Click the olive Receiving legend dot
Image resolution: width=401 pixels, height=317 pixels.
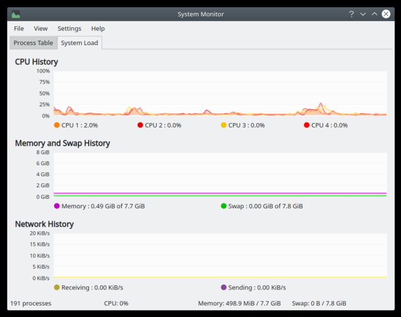pyautogui.click(x=57, y=287)
